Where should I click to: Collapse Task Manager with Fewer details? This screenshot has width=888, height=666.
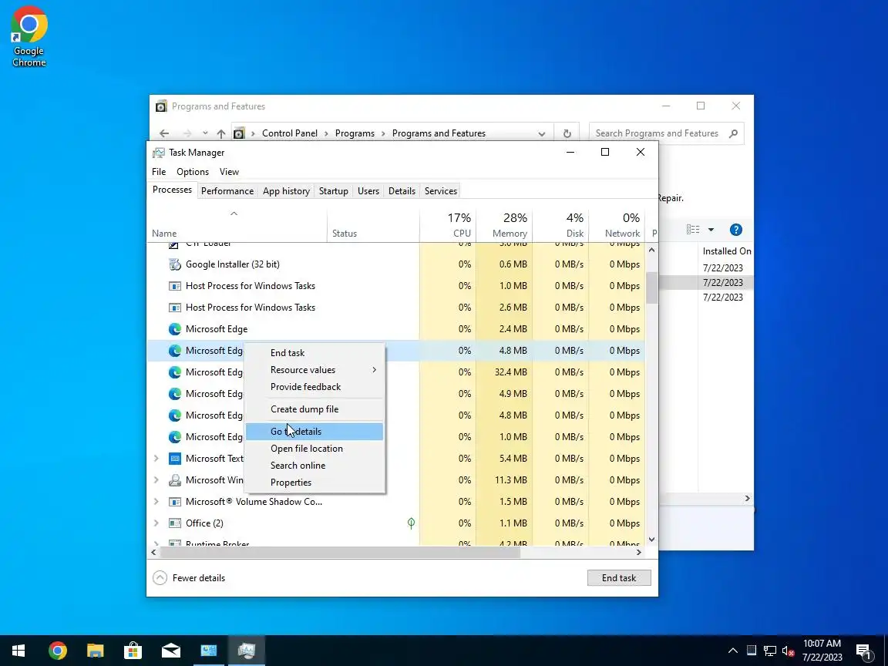click(189, 577)
